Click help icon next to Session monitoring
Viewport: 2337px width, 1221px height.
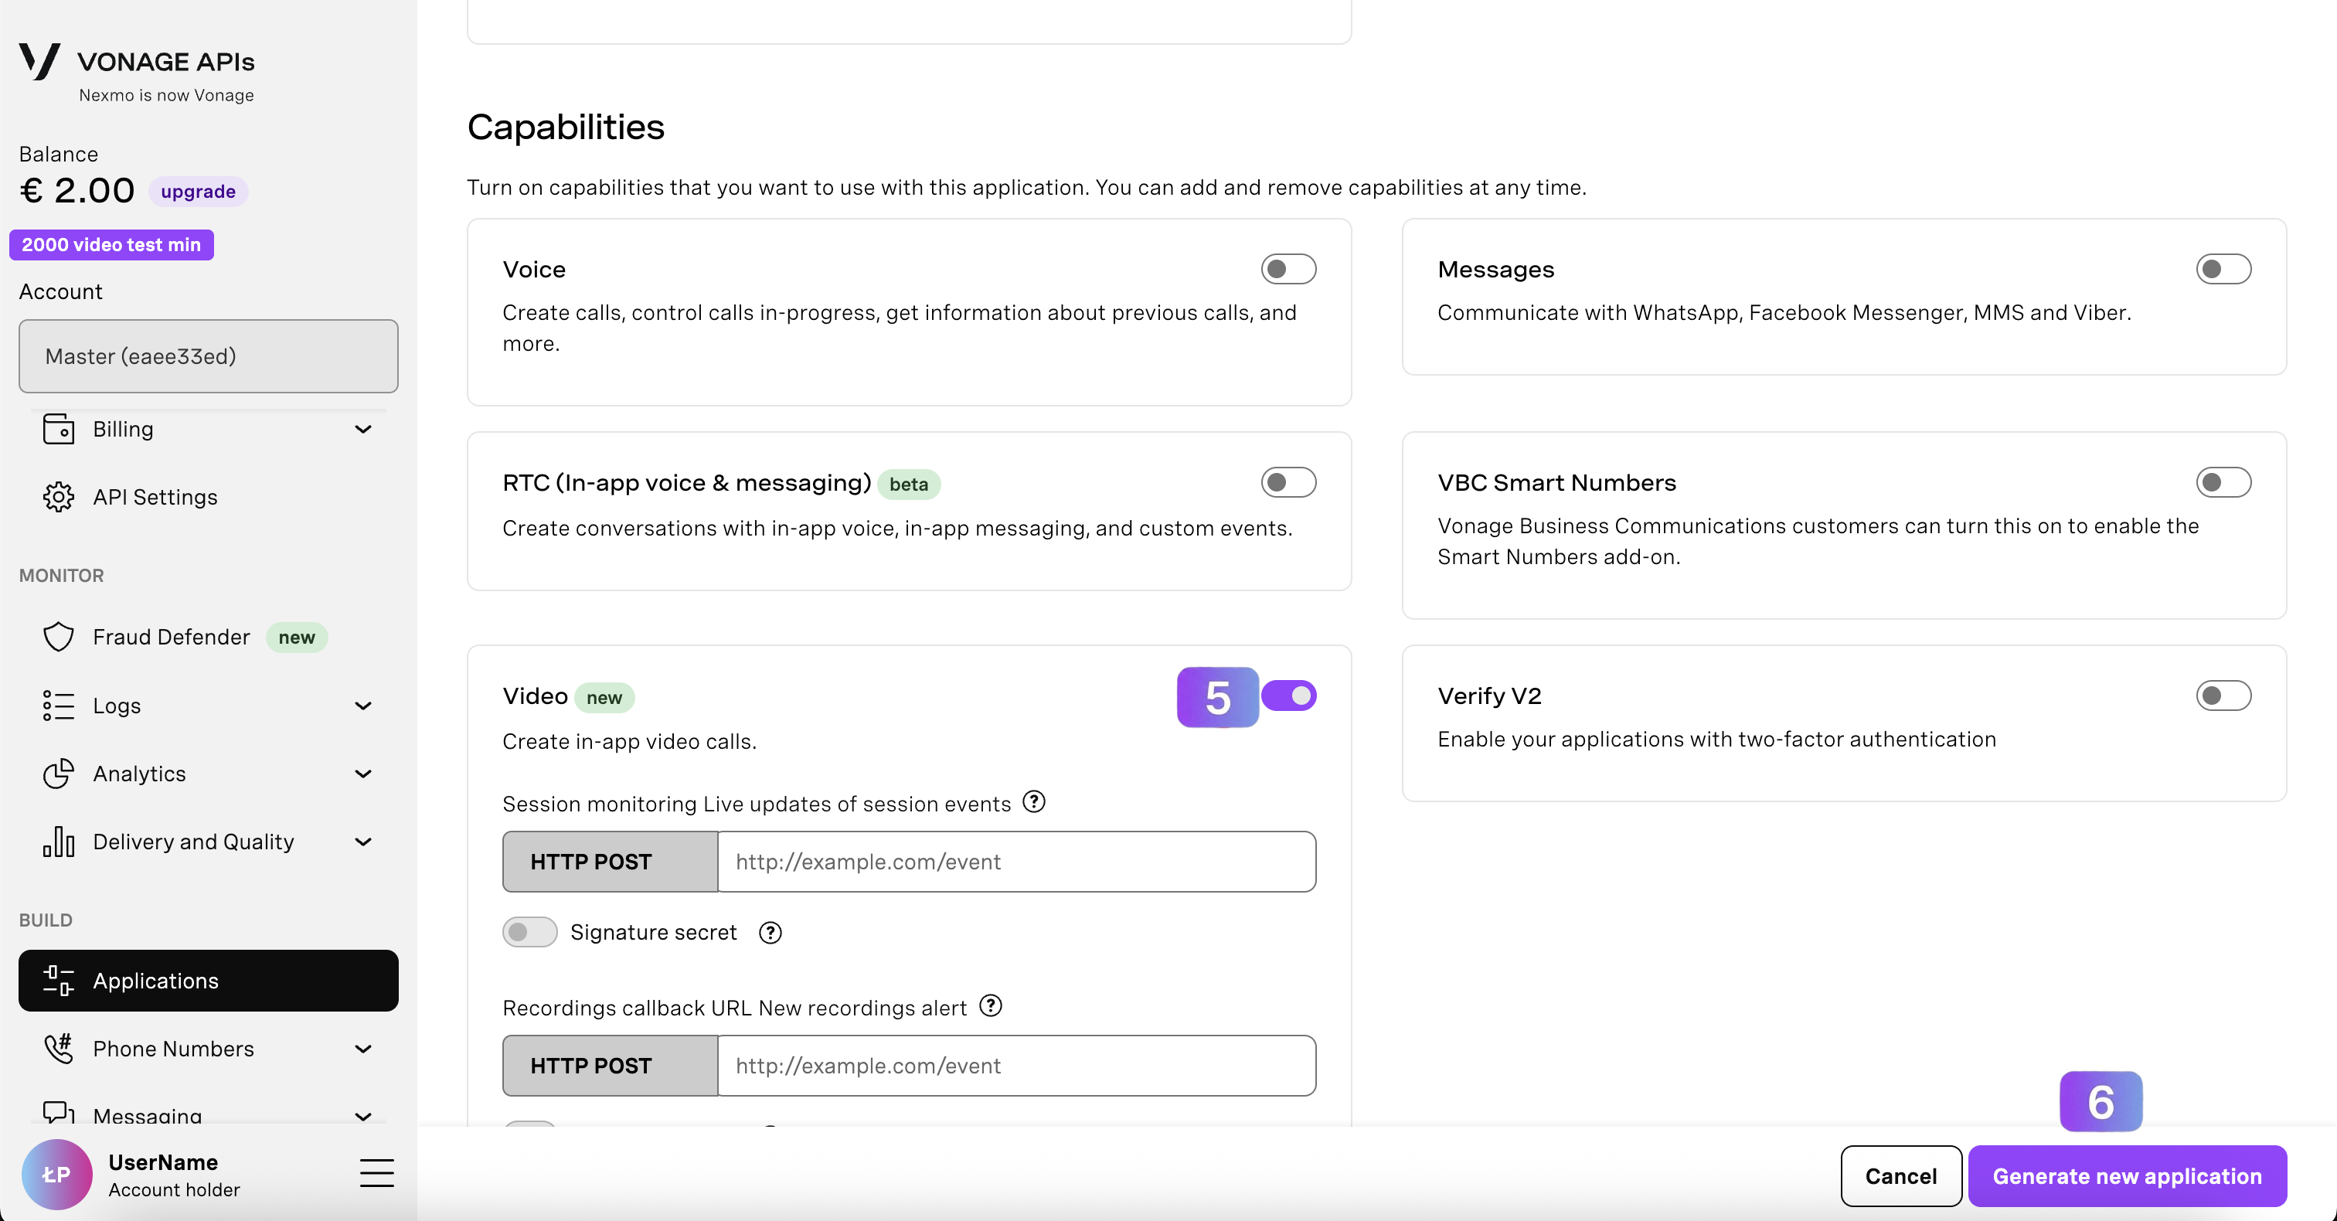[1034, 802]
